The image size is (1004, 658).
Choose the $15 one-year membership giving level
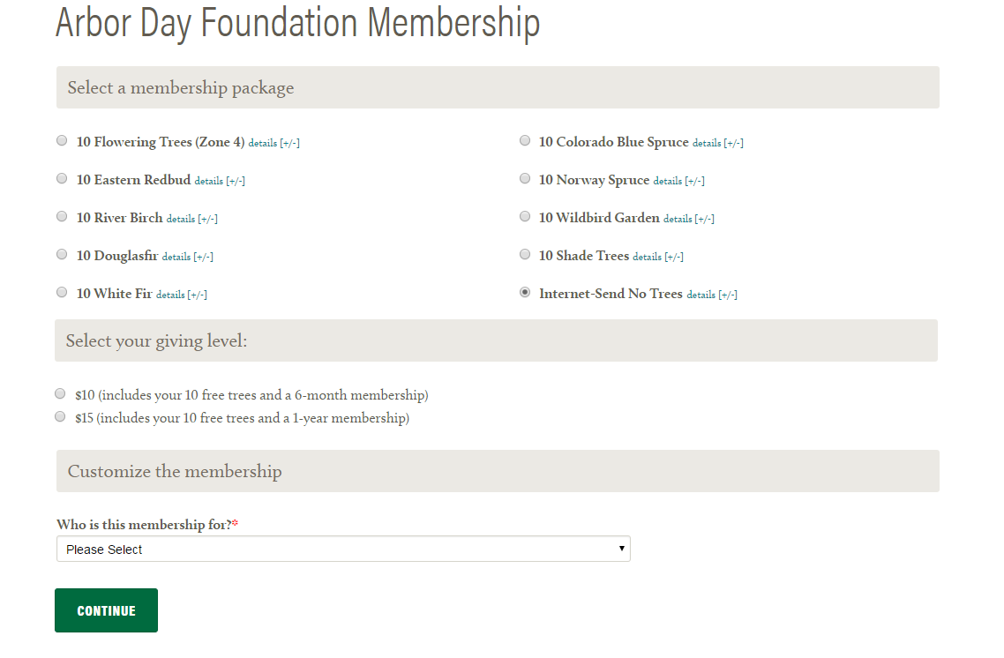tap(60, 416)
